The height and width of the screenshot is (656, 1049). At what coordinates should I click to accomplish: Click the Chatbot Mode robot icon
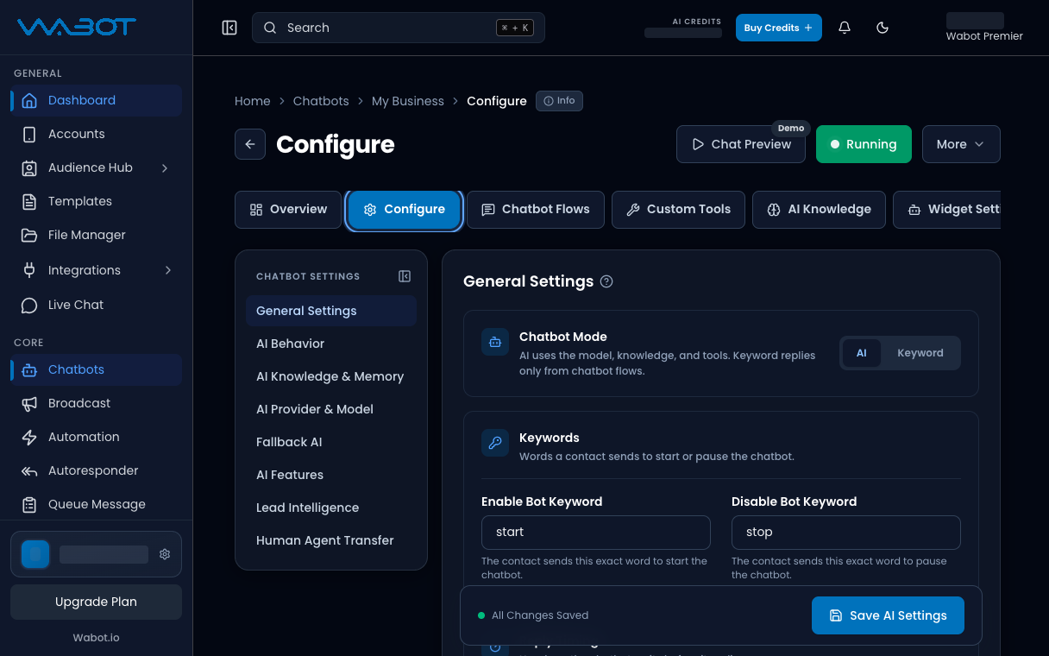495,343
